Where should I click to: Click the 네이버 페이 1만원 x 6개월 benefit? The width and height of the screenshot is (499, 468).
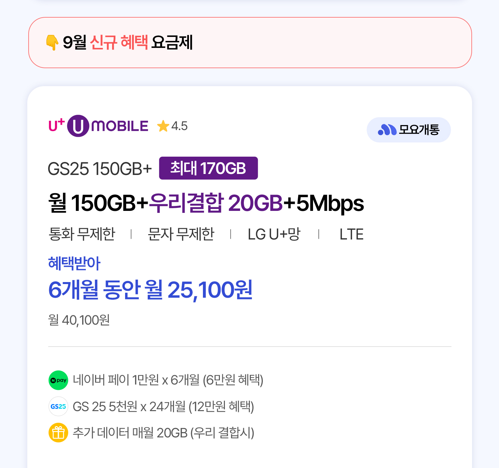[x=168, y=380]
